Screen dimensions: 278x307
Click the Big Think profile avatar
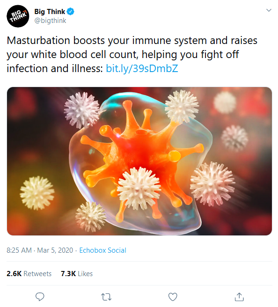click(x=18, y=16)
